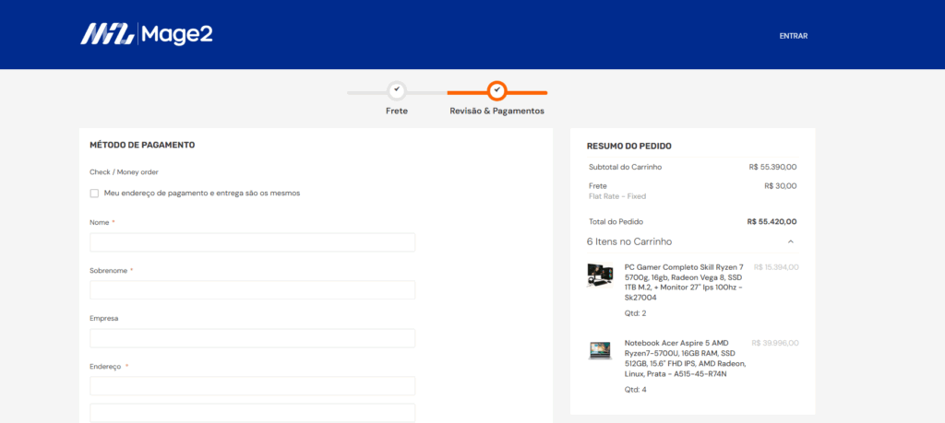Enable same billing and shipping address checkbox
This screenshot has height=423, width=945.
(x=94, y=194)
